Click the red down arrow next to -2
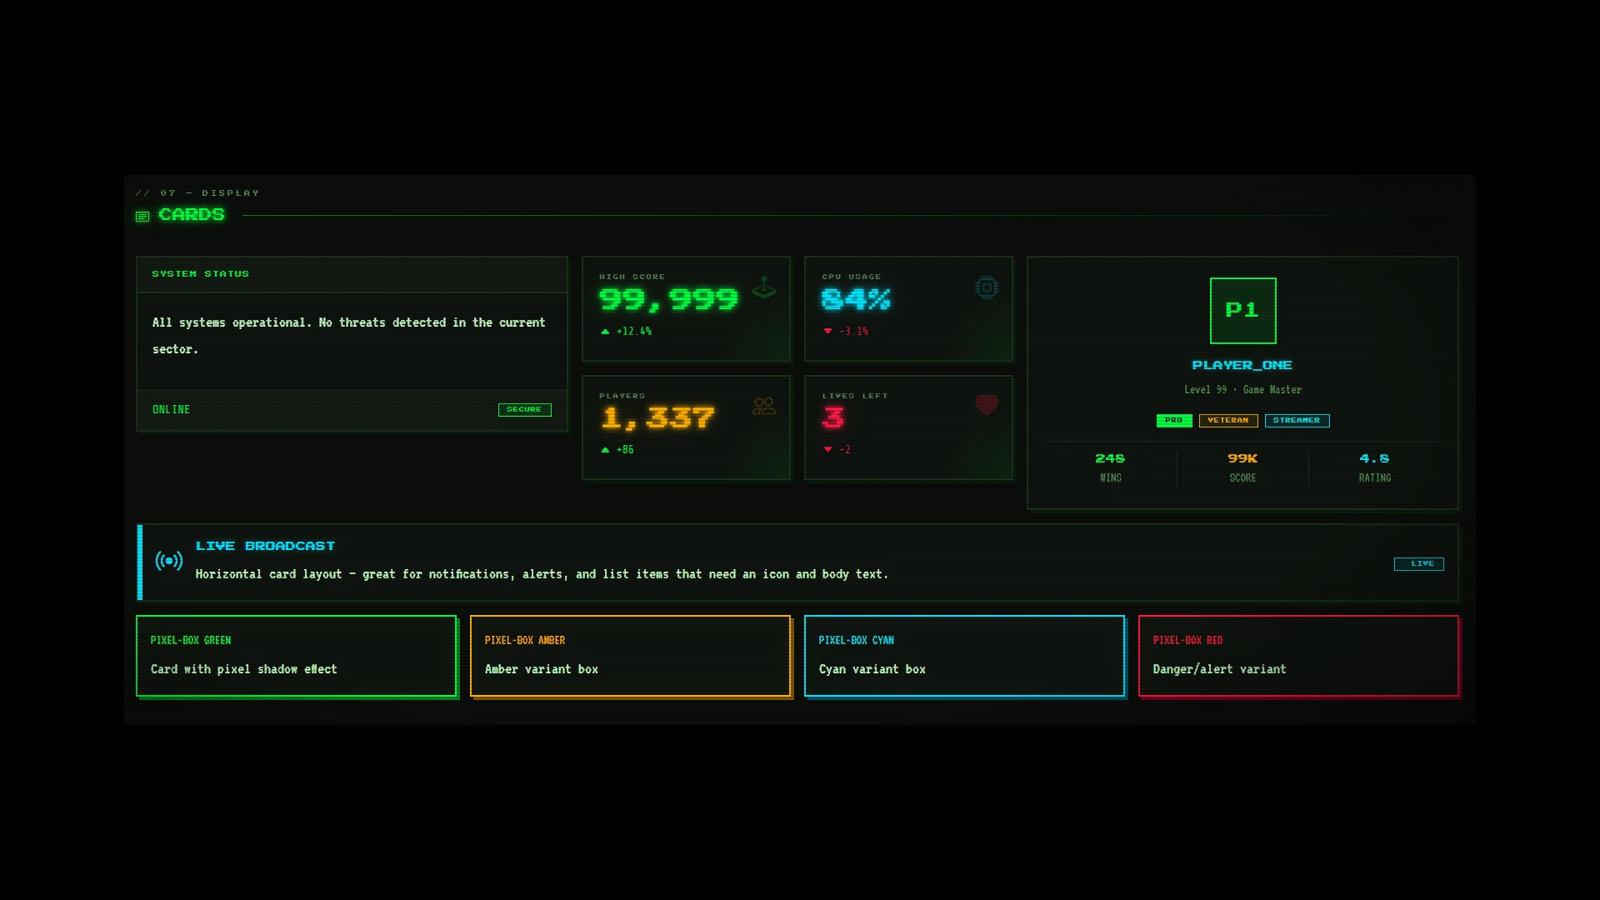 (827, 450)
